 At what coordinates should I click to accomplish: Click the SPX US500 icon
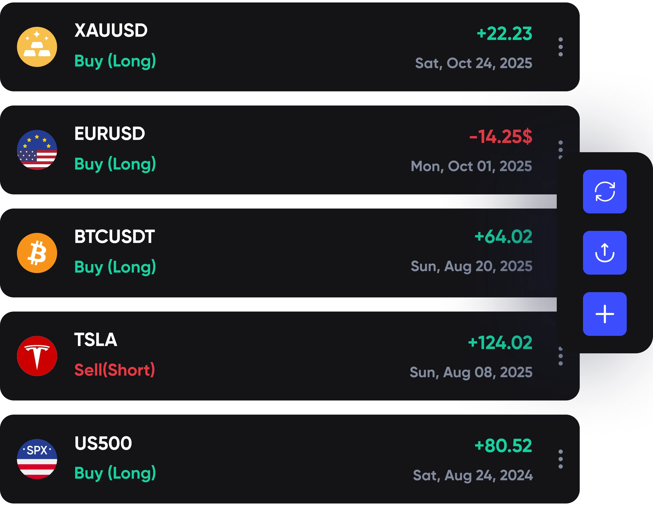click(x=37, y=459)
